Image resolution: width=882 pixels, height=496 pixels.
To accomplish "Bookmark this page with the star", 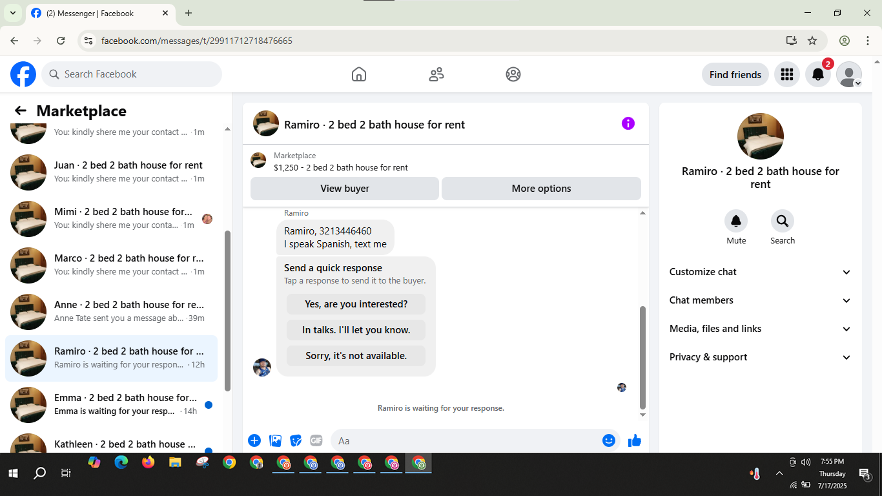I will (812, 41).
